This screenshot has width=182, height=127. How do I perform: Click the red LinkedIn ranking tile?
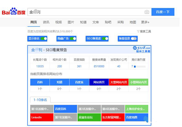tap(42, 117)
